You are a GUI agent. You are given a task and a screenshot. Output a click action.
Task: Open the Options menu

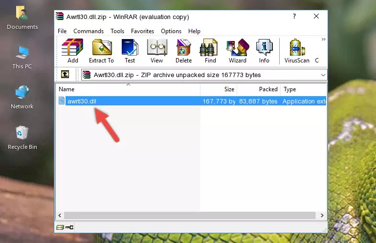171,31
